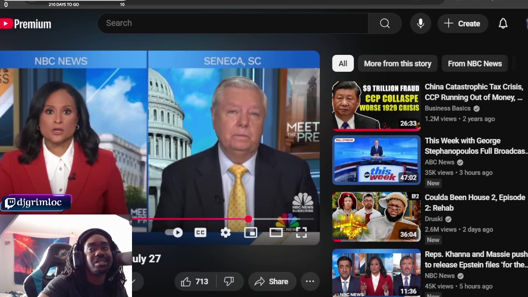The width and height of the screenshot is (528, 297).
Task: Open Coulda Been House 2 thumbnail
Action: [x=377, y=217]
